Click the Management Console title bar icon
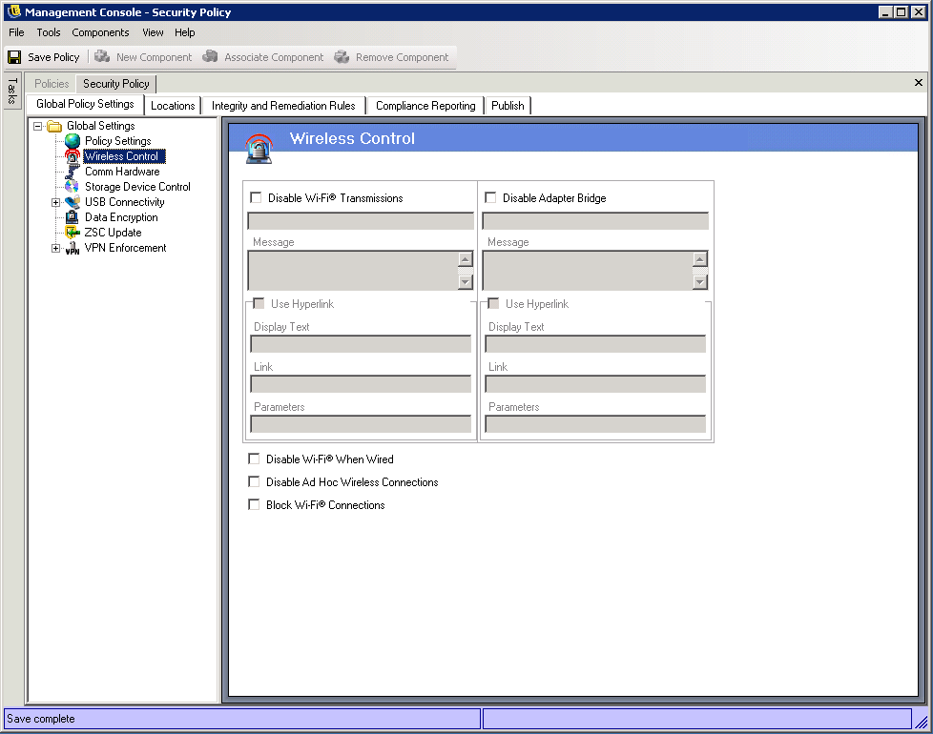 [13, 11]
